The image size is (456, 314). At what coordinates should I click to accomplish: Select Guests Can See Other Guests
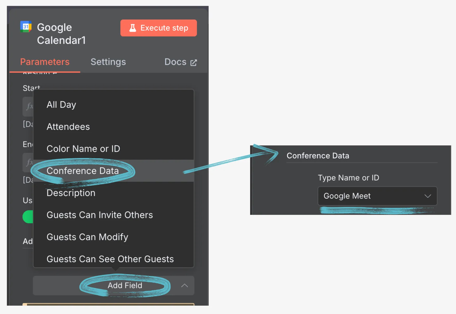click(x=113, y=259)
